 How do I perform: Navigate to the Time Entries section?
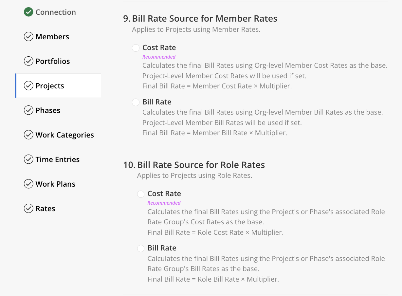[x=58, y=159]
